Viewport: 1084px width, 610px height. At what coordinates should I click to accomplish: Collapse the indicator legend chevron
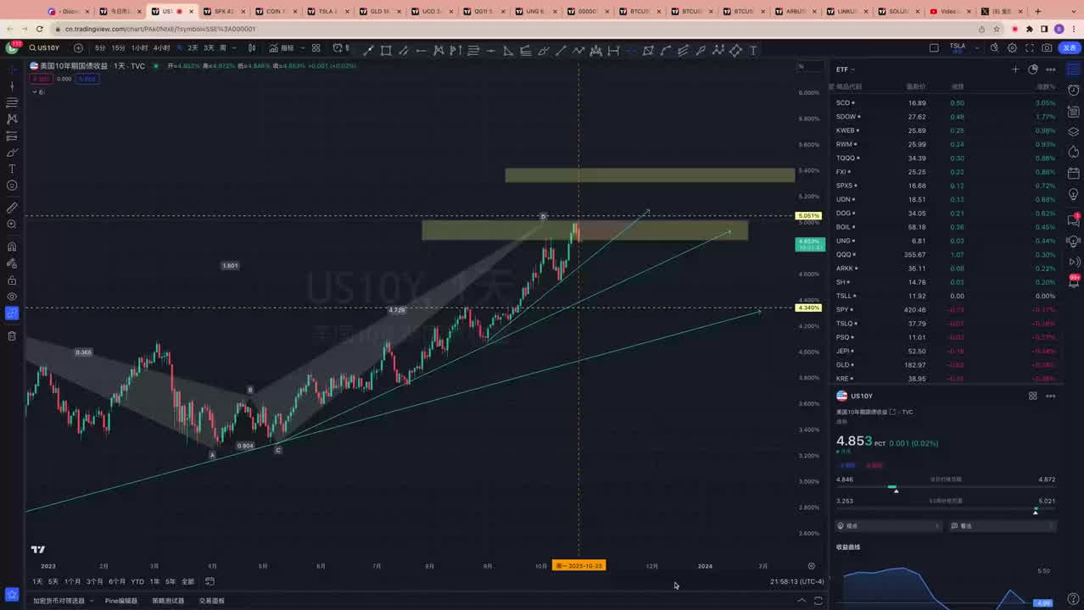pyautogui.click(x=35, y=91)
